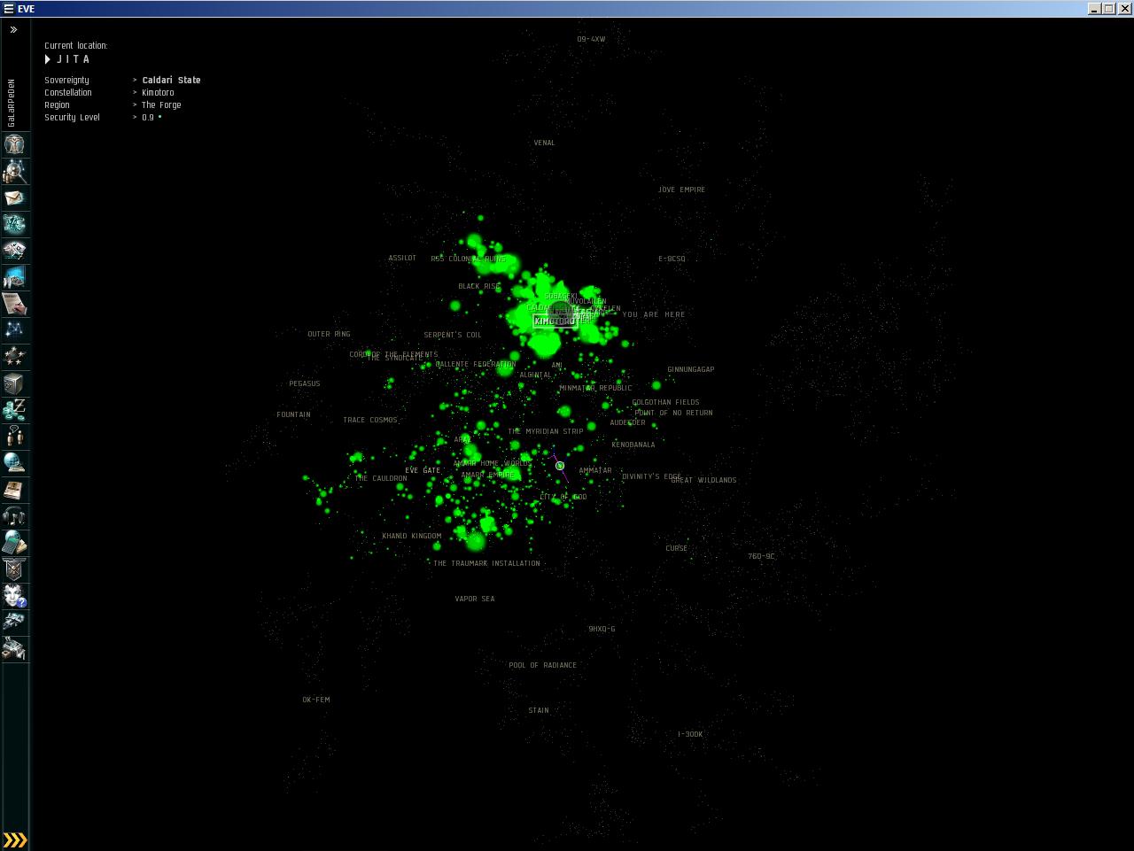Click the I-3ODK map label
Image resolution: width=1134 pixels, height=851 pixels.
click(690, 734)
